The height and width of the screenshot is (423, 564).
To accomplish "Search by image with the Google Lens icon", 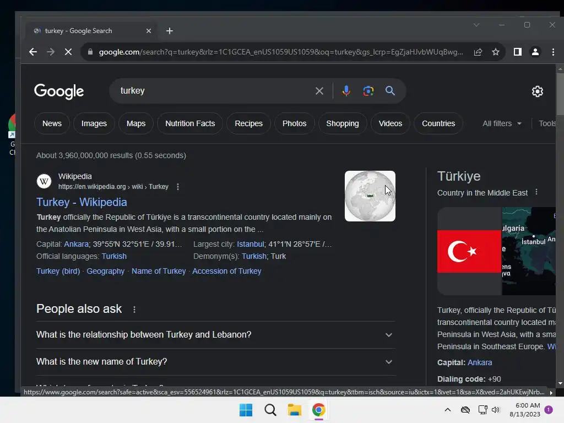I will 368,91.
